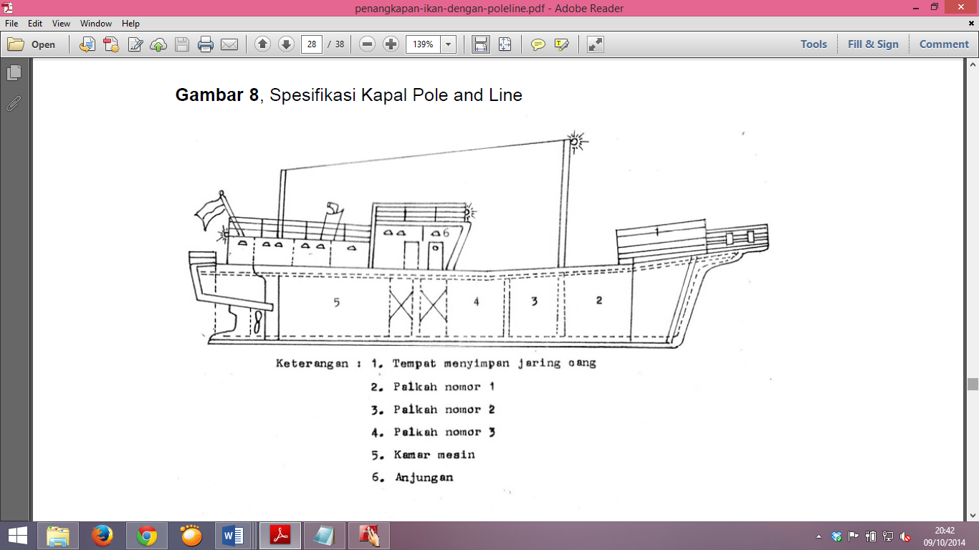Open the Window menu

tap(96, 24)
